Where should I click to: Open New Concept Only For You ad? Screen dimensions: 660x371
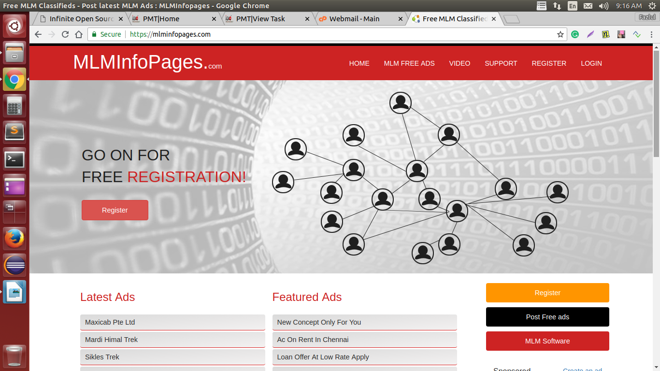pyautogui.click(x=365, y=322)
